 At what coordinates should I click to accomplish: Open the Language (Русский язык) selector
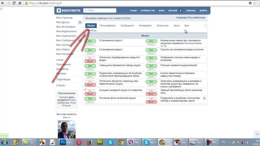coord(191,17)
